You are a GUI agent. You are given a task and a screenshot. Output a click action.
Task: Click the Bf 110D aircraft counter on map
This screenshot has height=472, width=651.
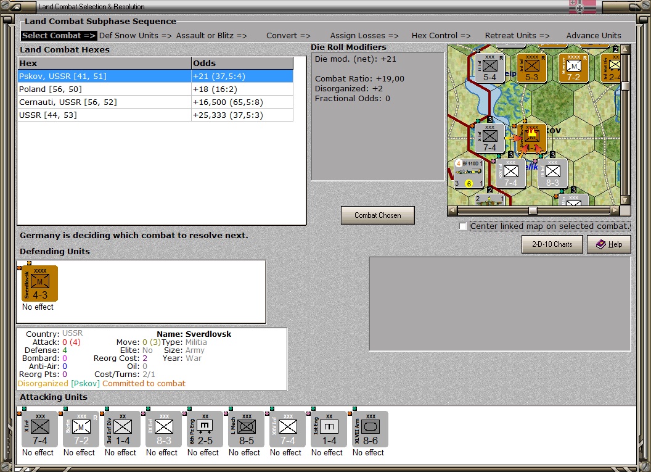[x=469, y=173]
